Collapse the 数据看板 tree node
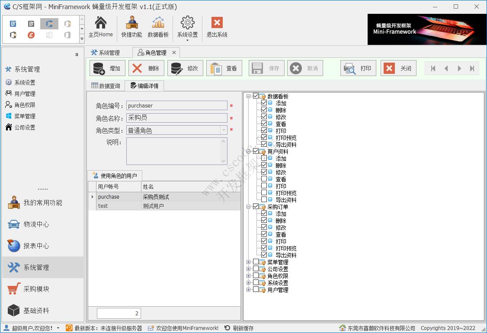 (x=248, y=96)
